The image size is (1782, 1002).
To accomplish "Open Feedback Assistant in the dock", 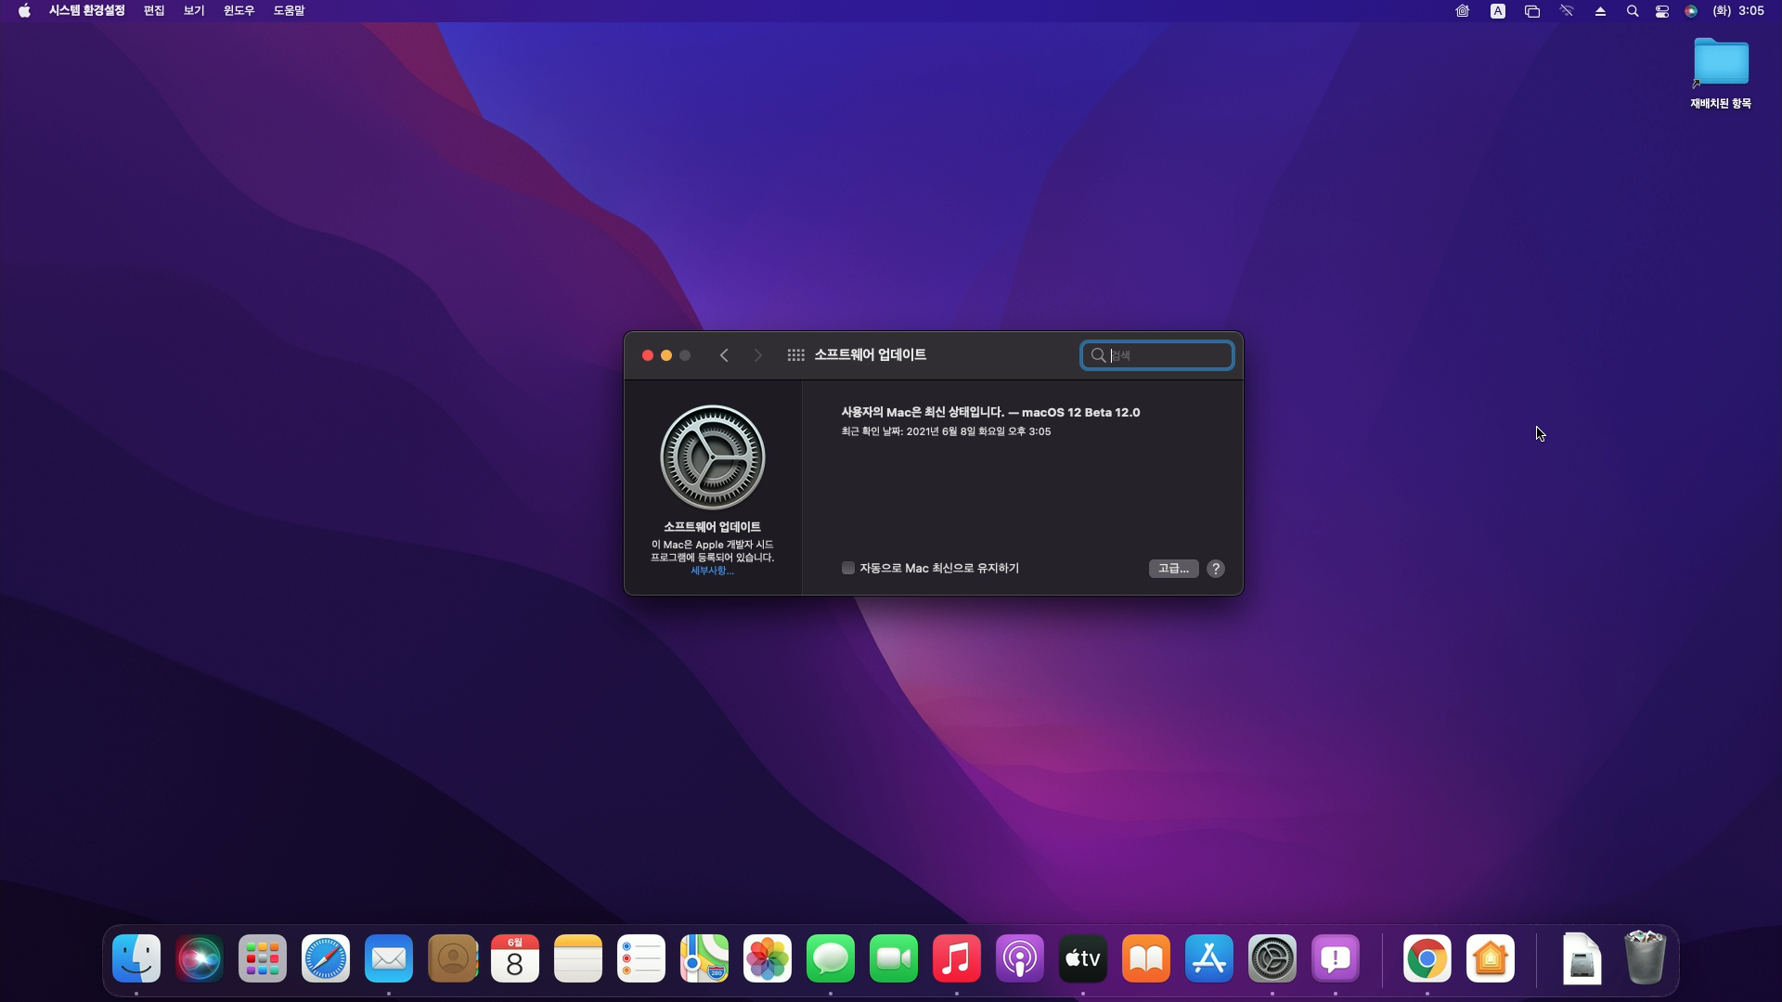I will (x=1336, y=958).
